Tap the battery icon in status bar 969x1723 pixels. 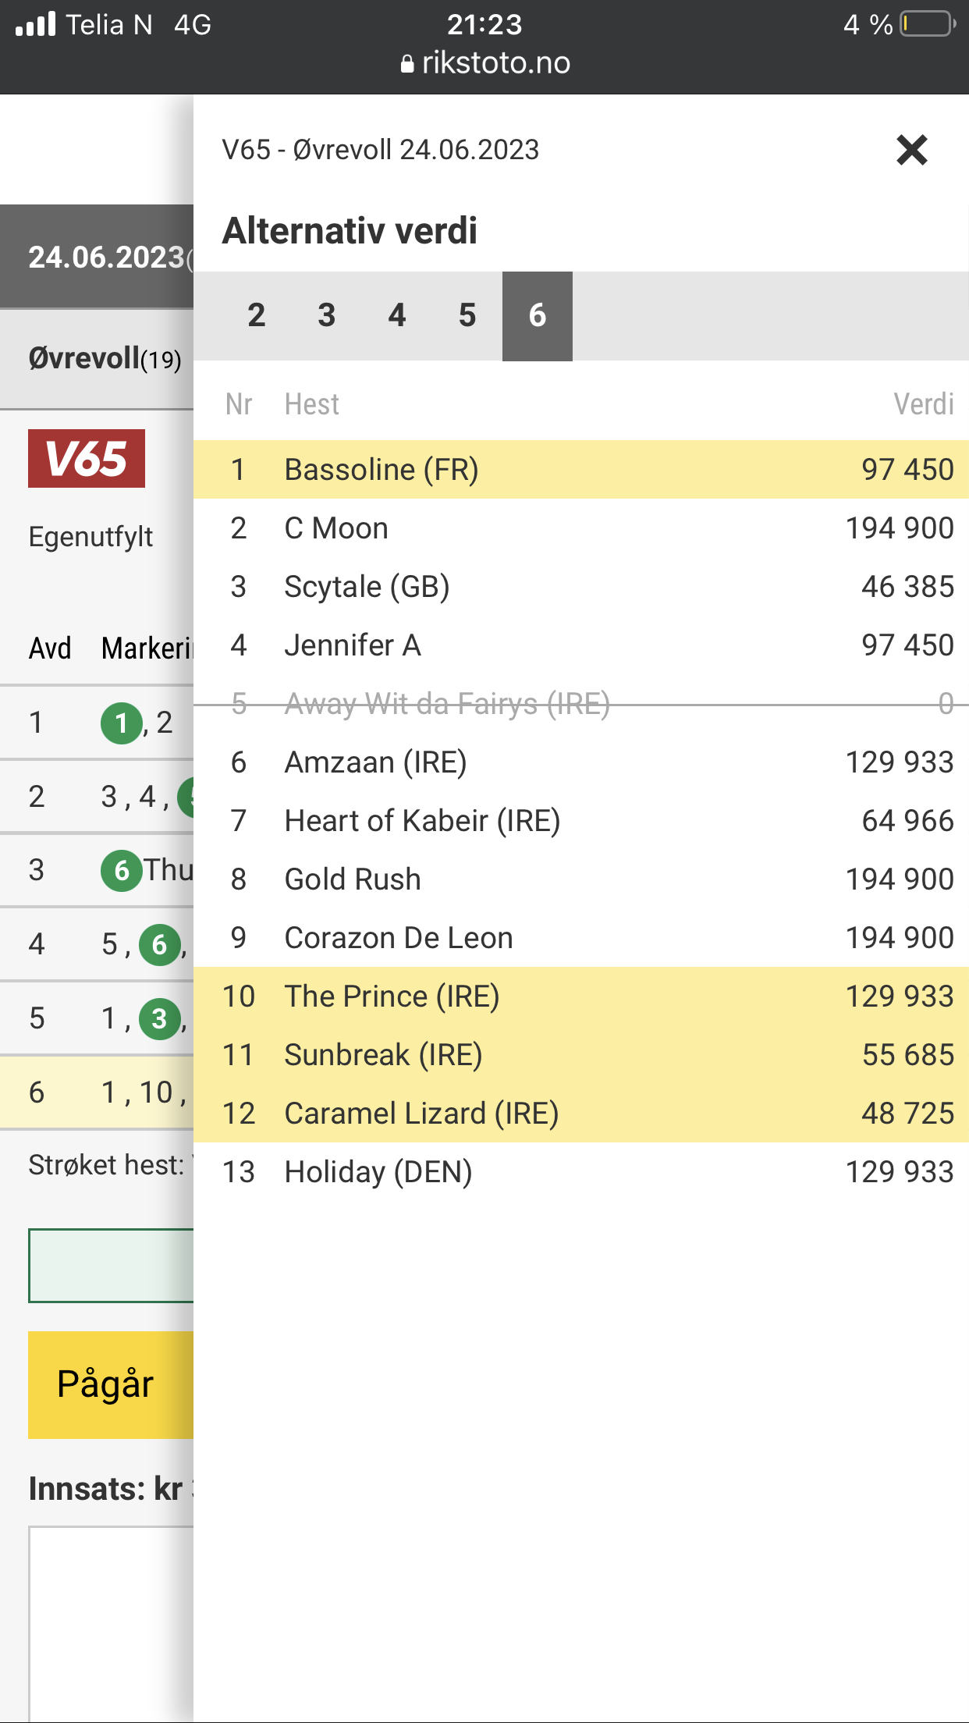[928, 24]
